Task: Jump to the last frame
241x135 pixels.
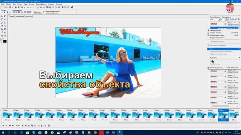Action: [x=26, y=126]
